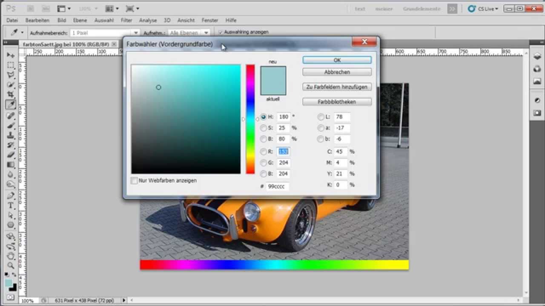Select the Lasso tool
This screenshot has height=306, width=545.
tap(11, 75)
